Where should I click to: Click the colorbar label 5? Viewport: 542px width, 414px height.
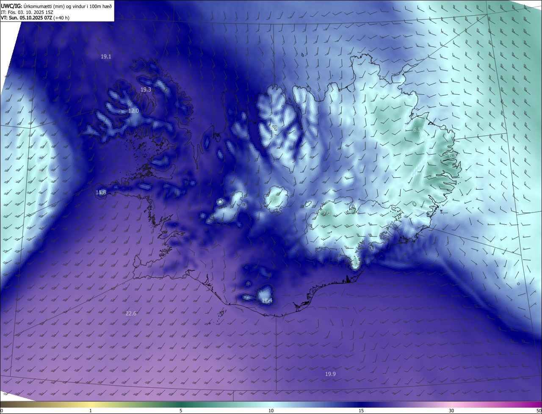181,411
